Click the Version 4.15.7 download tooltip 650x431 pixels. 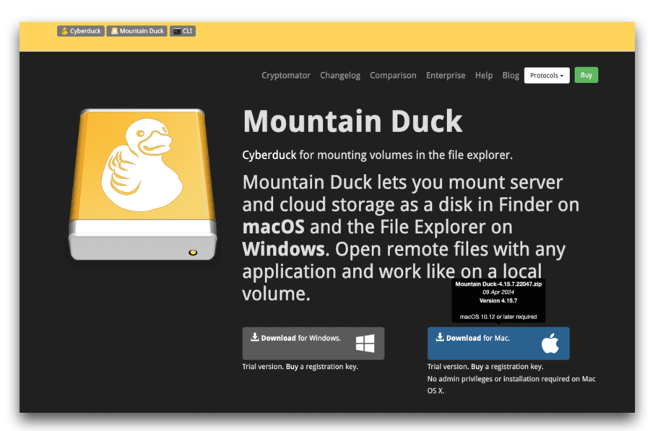(x=498, y=301)
